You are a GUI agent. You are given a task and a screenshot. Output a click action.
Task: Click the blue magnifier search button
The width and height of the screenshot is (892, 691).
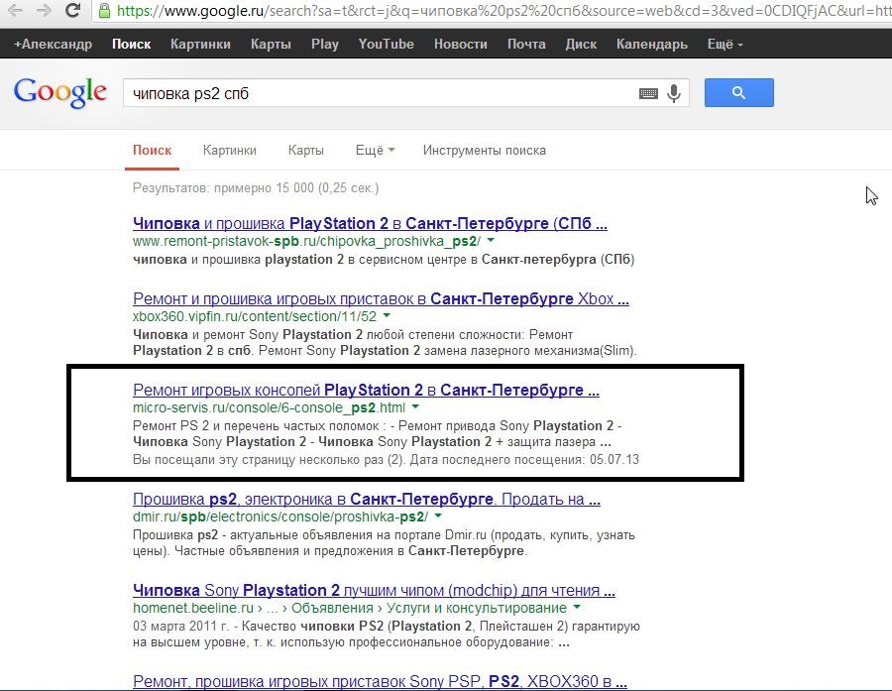739,93
